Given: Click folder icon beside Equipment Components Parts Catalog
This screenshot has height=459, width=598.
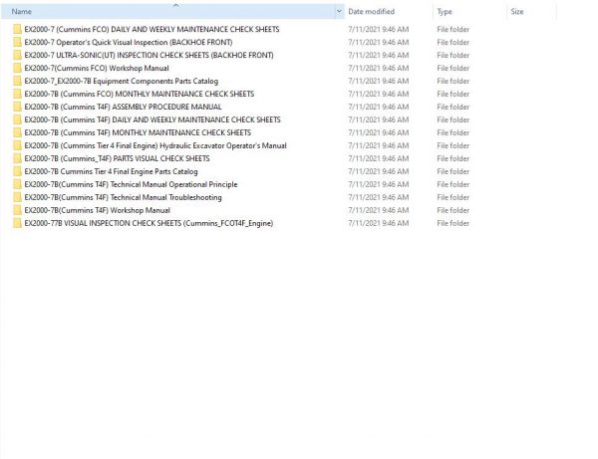Looking at the screenshot, I should tap(17, 81).
